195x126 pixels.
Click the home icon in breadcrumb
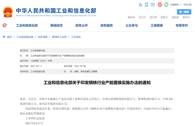4,37
